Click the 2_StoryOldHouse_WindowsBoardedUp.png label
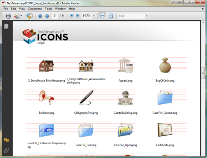This screenshot has height=158, width=207. tap(86, 81)
